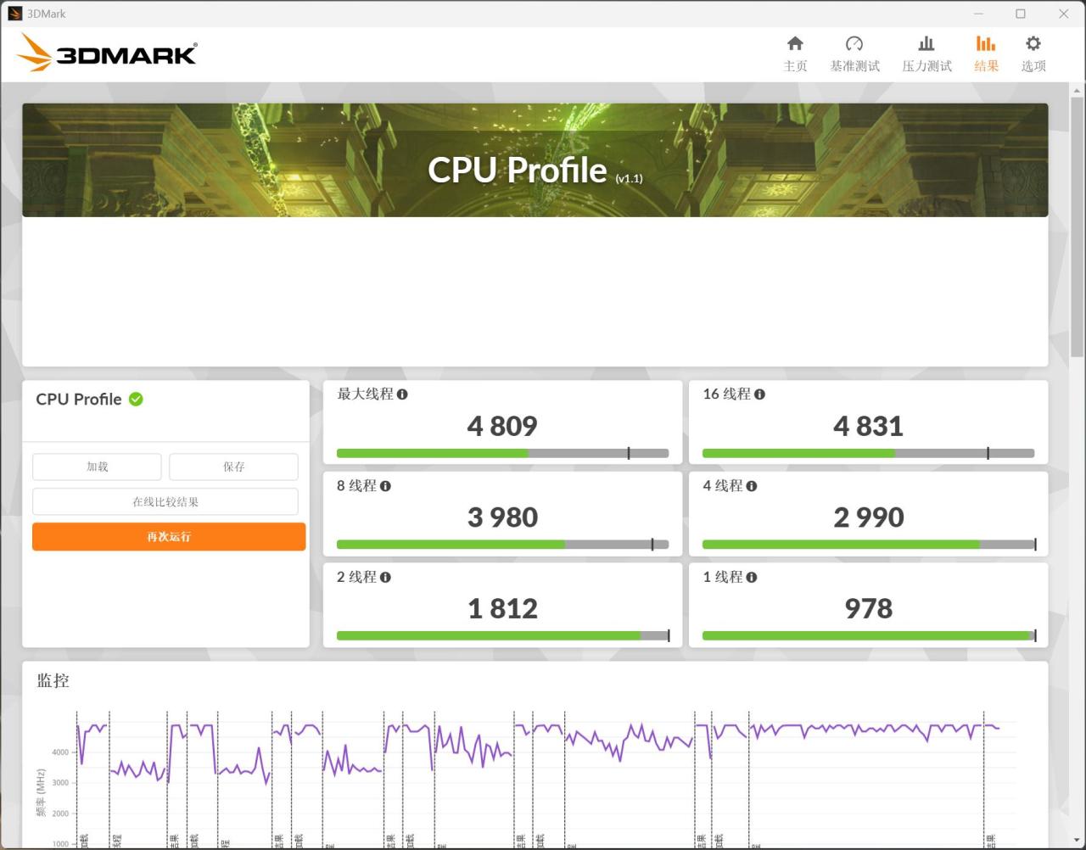The image size is (1086, 850).
Task: Click the 2 线程 label
Action: point(357,578)
